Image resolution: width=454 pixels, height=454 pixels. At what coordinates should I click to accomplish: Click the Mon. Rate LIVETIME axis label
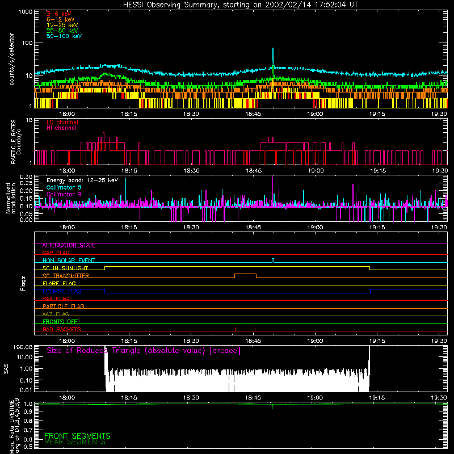tap(14, 426)
